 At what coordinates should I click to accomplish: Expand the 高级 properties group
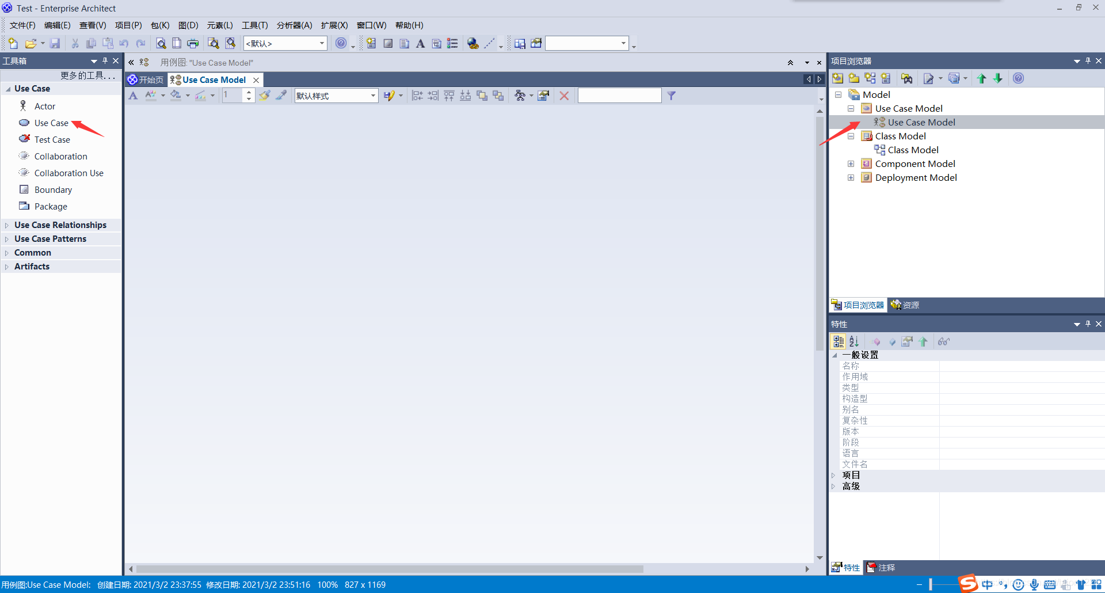[833, 486]
